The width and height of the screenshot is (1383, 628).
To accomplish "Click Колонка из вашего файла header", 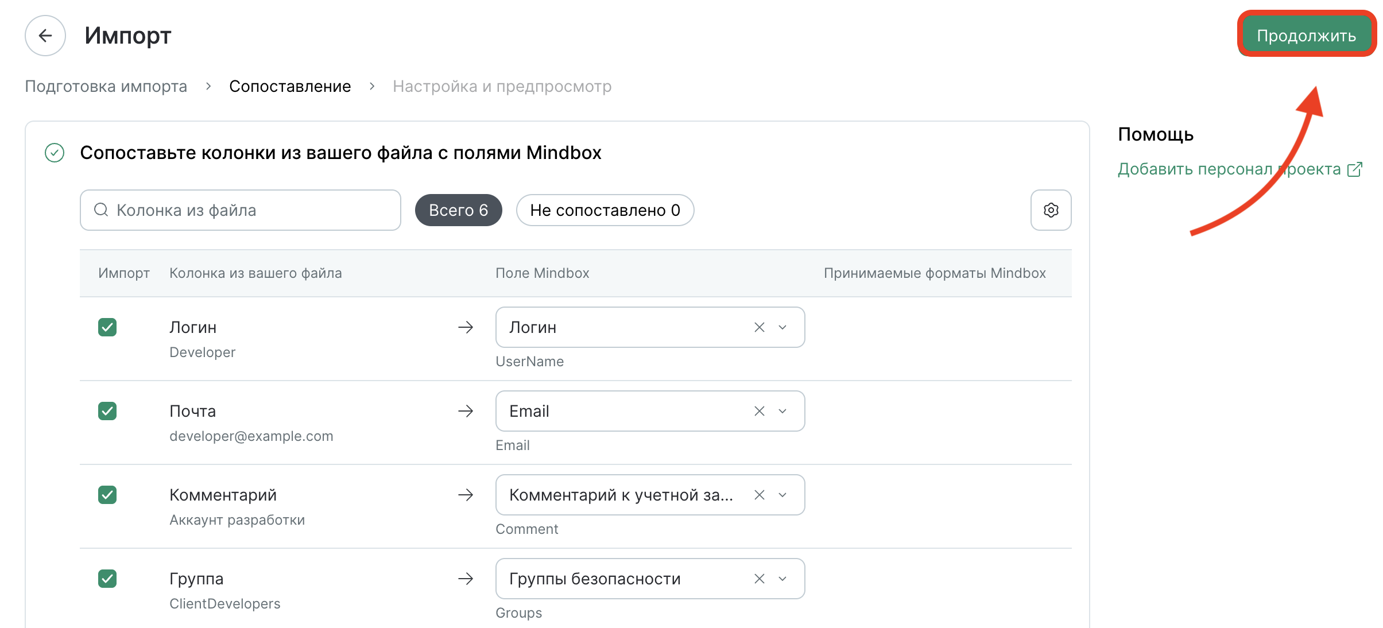I will click(255, 273).
